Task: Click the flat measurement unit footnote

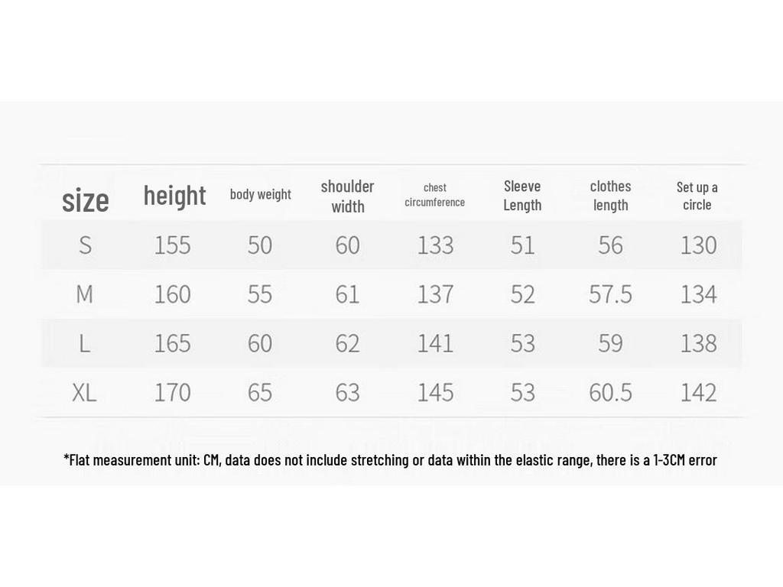Action: 390,459
